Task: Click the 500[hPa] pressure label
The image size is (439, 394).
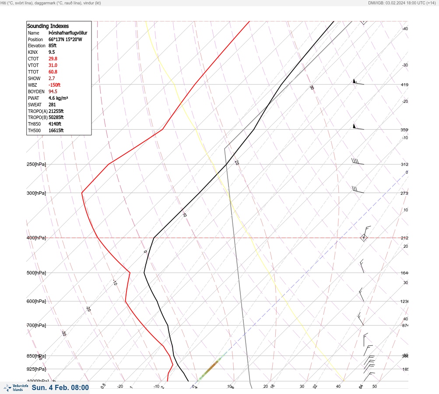Action: [x=36, y=273]
